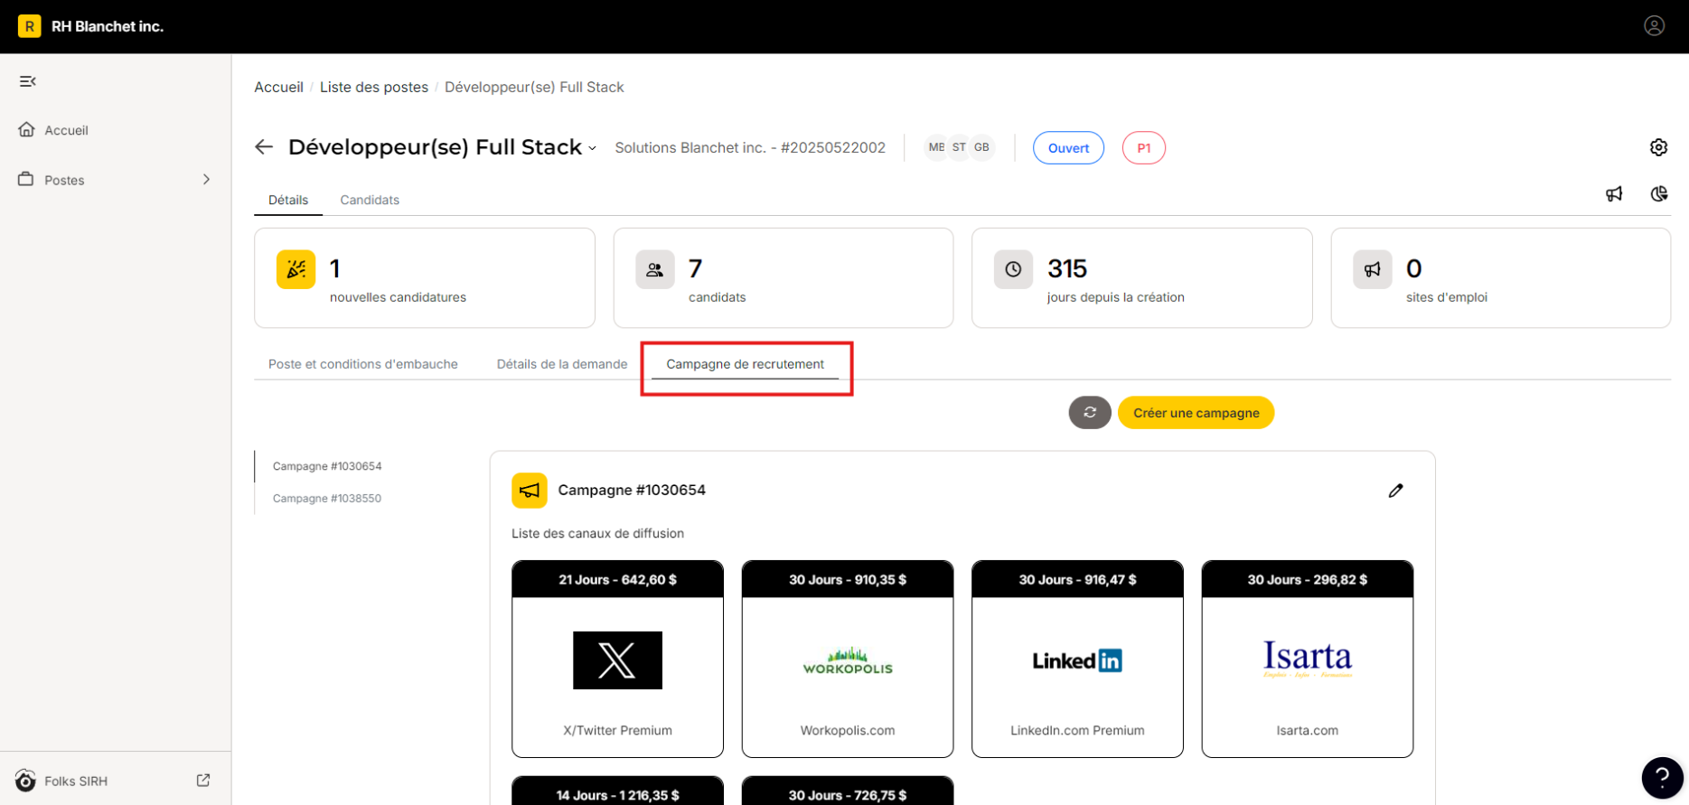Open Folks SIRH external link icon
This screenshot has height=805, width=1689.
[203, 781]
